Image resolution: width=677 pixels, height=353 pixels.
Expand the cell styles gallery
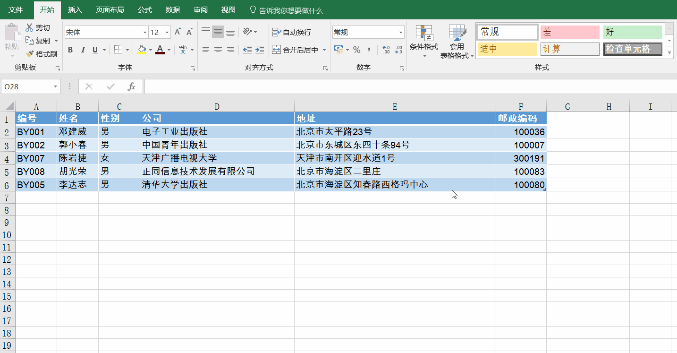tap(669, 53)
